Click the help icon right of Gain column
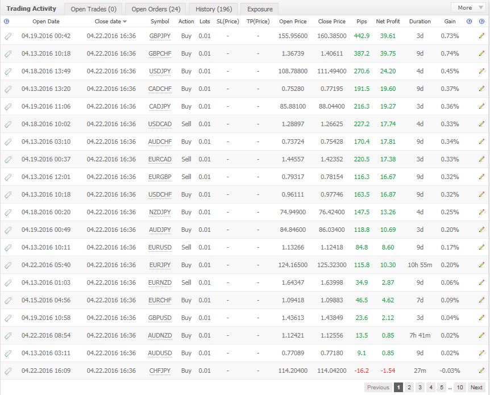Image resolution: width=490 pixels, height=395 pixels. 469,22
